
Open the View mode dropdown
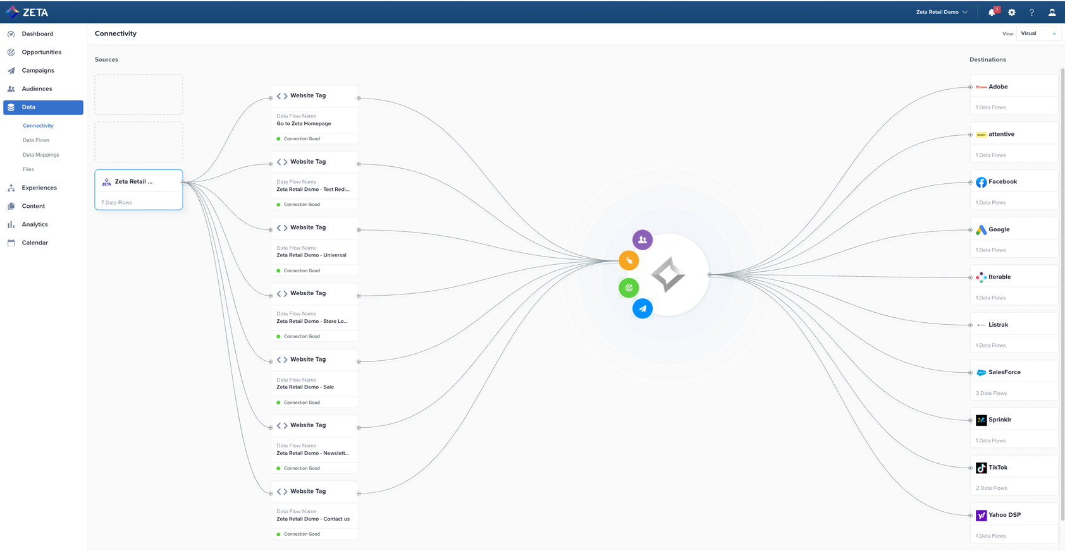[1038, 34]
